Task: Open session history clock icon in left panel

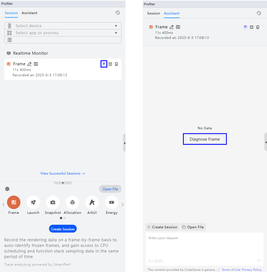Action: [117, 13]
